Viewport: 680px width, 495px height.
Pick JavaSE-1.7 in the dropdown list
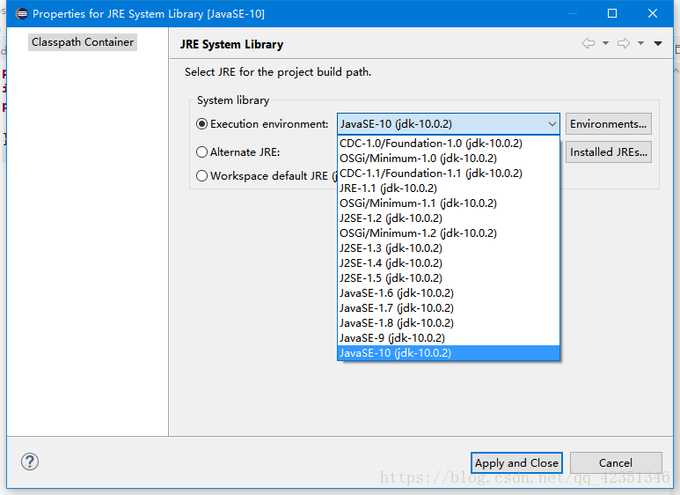(x=449, y=308)
